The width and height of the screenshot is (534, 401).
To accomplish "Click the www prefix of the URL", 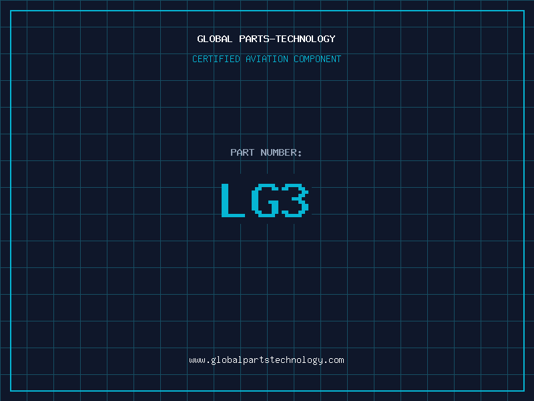I will tap(197, 360).
